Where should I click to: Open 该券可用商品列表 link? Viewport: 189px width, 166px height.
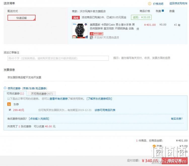(x=105, y=110)
